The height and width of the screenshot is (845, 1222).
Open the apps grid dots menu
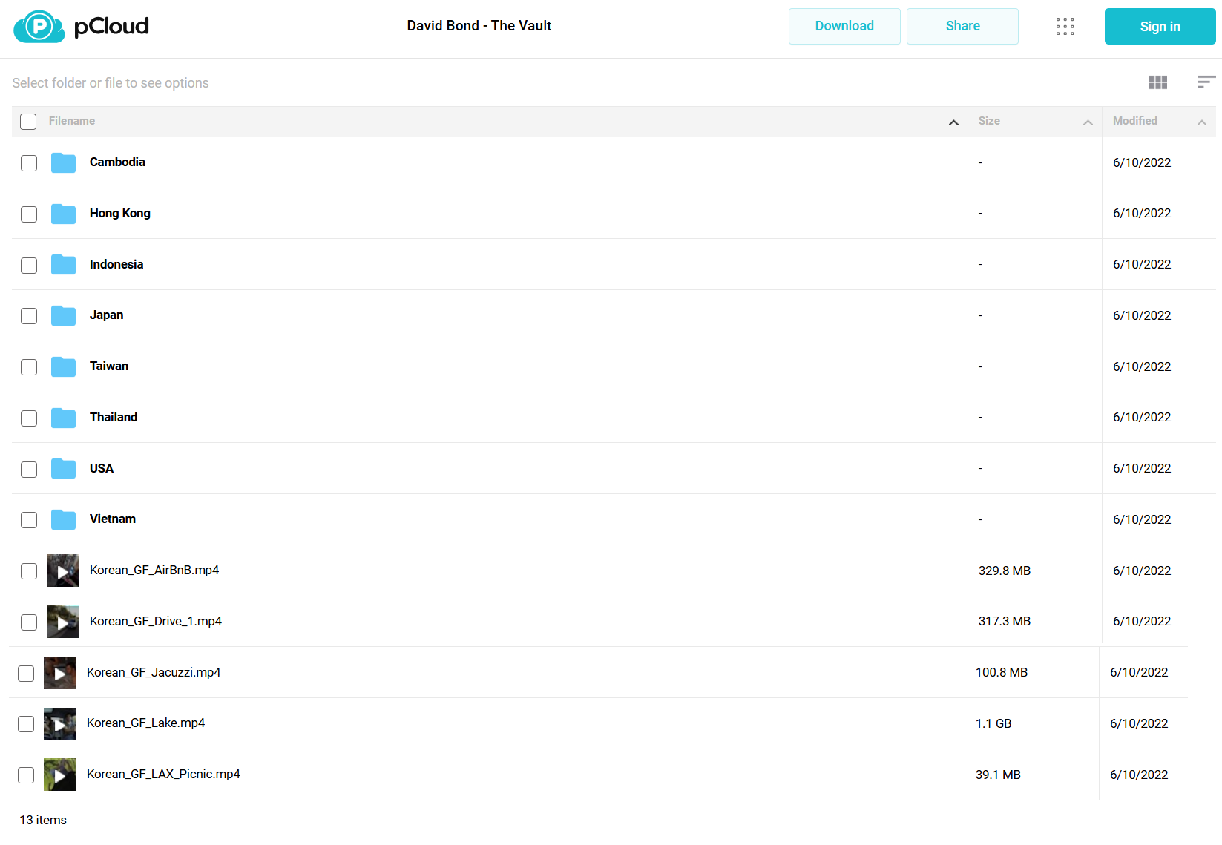point(1065,27)
